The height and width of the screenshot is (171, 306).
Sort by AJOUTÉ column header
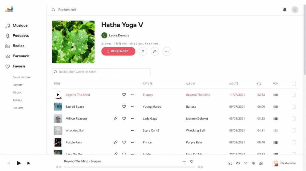[234, 83]
